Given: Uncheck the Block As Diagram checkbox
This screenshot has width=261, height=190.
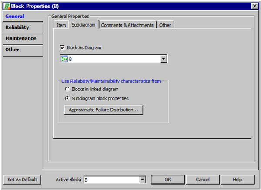Looking at the screenshot, I should pyautogui.click(x=62, y=47).
